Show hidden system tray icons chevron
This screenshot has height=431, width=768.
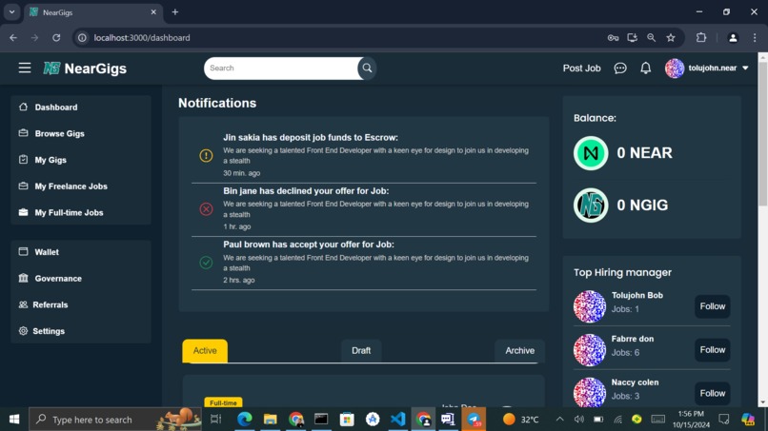(560, 420)
